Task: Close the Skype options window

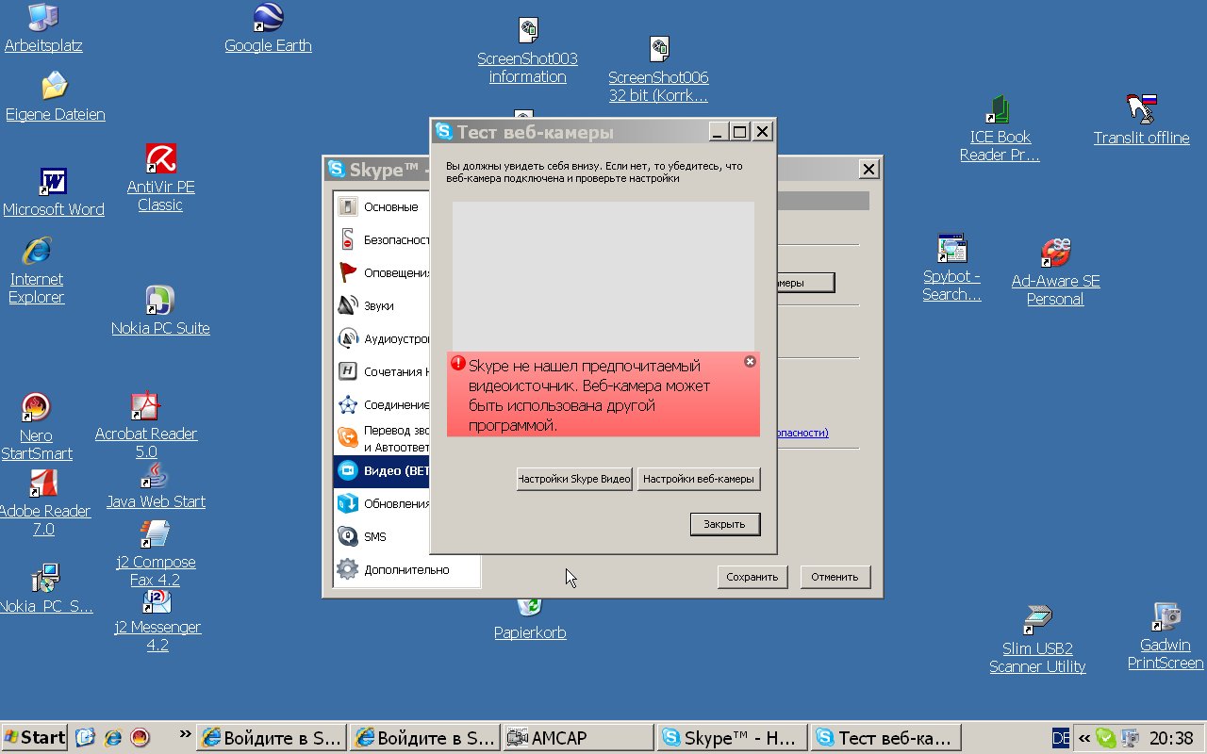Action: click(x=868, y=169)
